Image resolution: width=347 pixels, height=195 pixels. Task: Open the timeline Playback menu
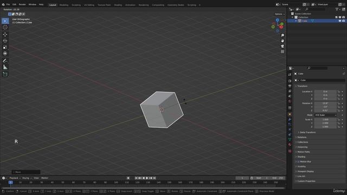15,178
